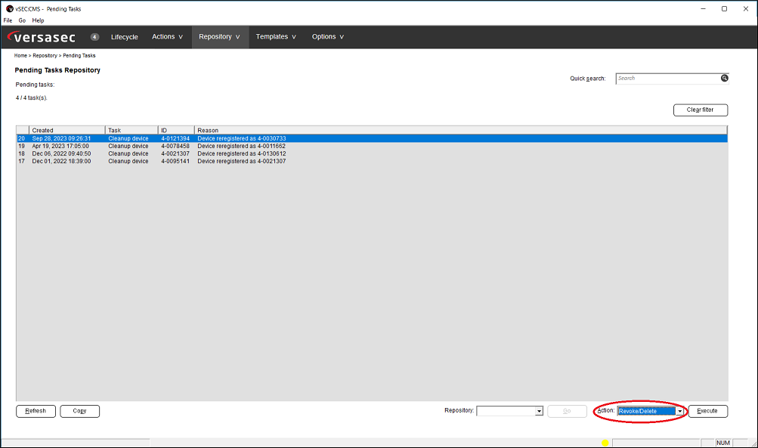Sort by the Reason column header
Screen dimensions: 758x448
461,130
